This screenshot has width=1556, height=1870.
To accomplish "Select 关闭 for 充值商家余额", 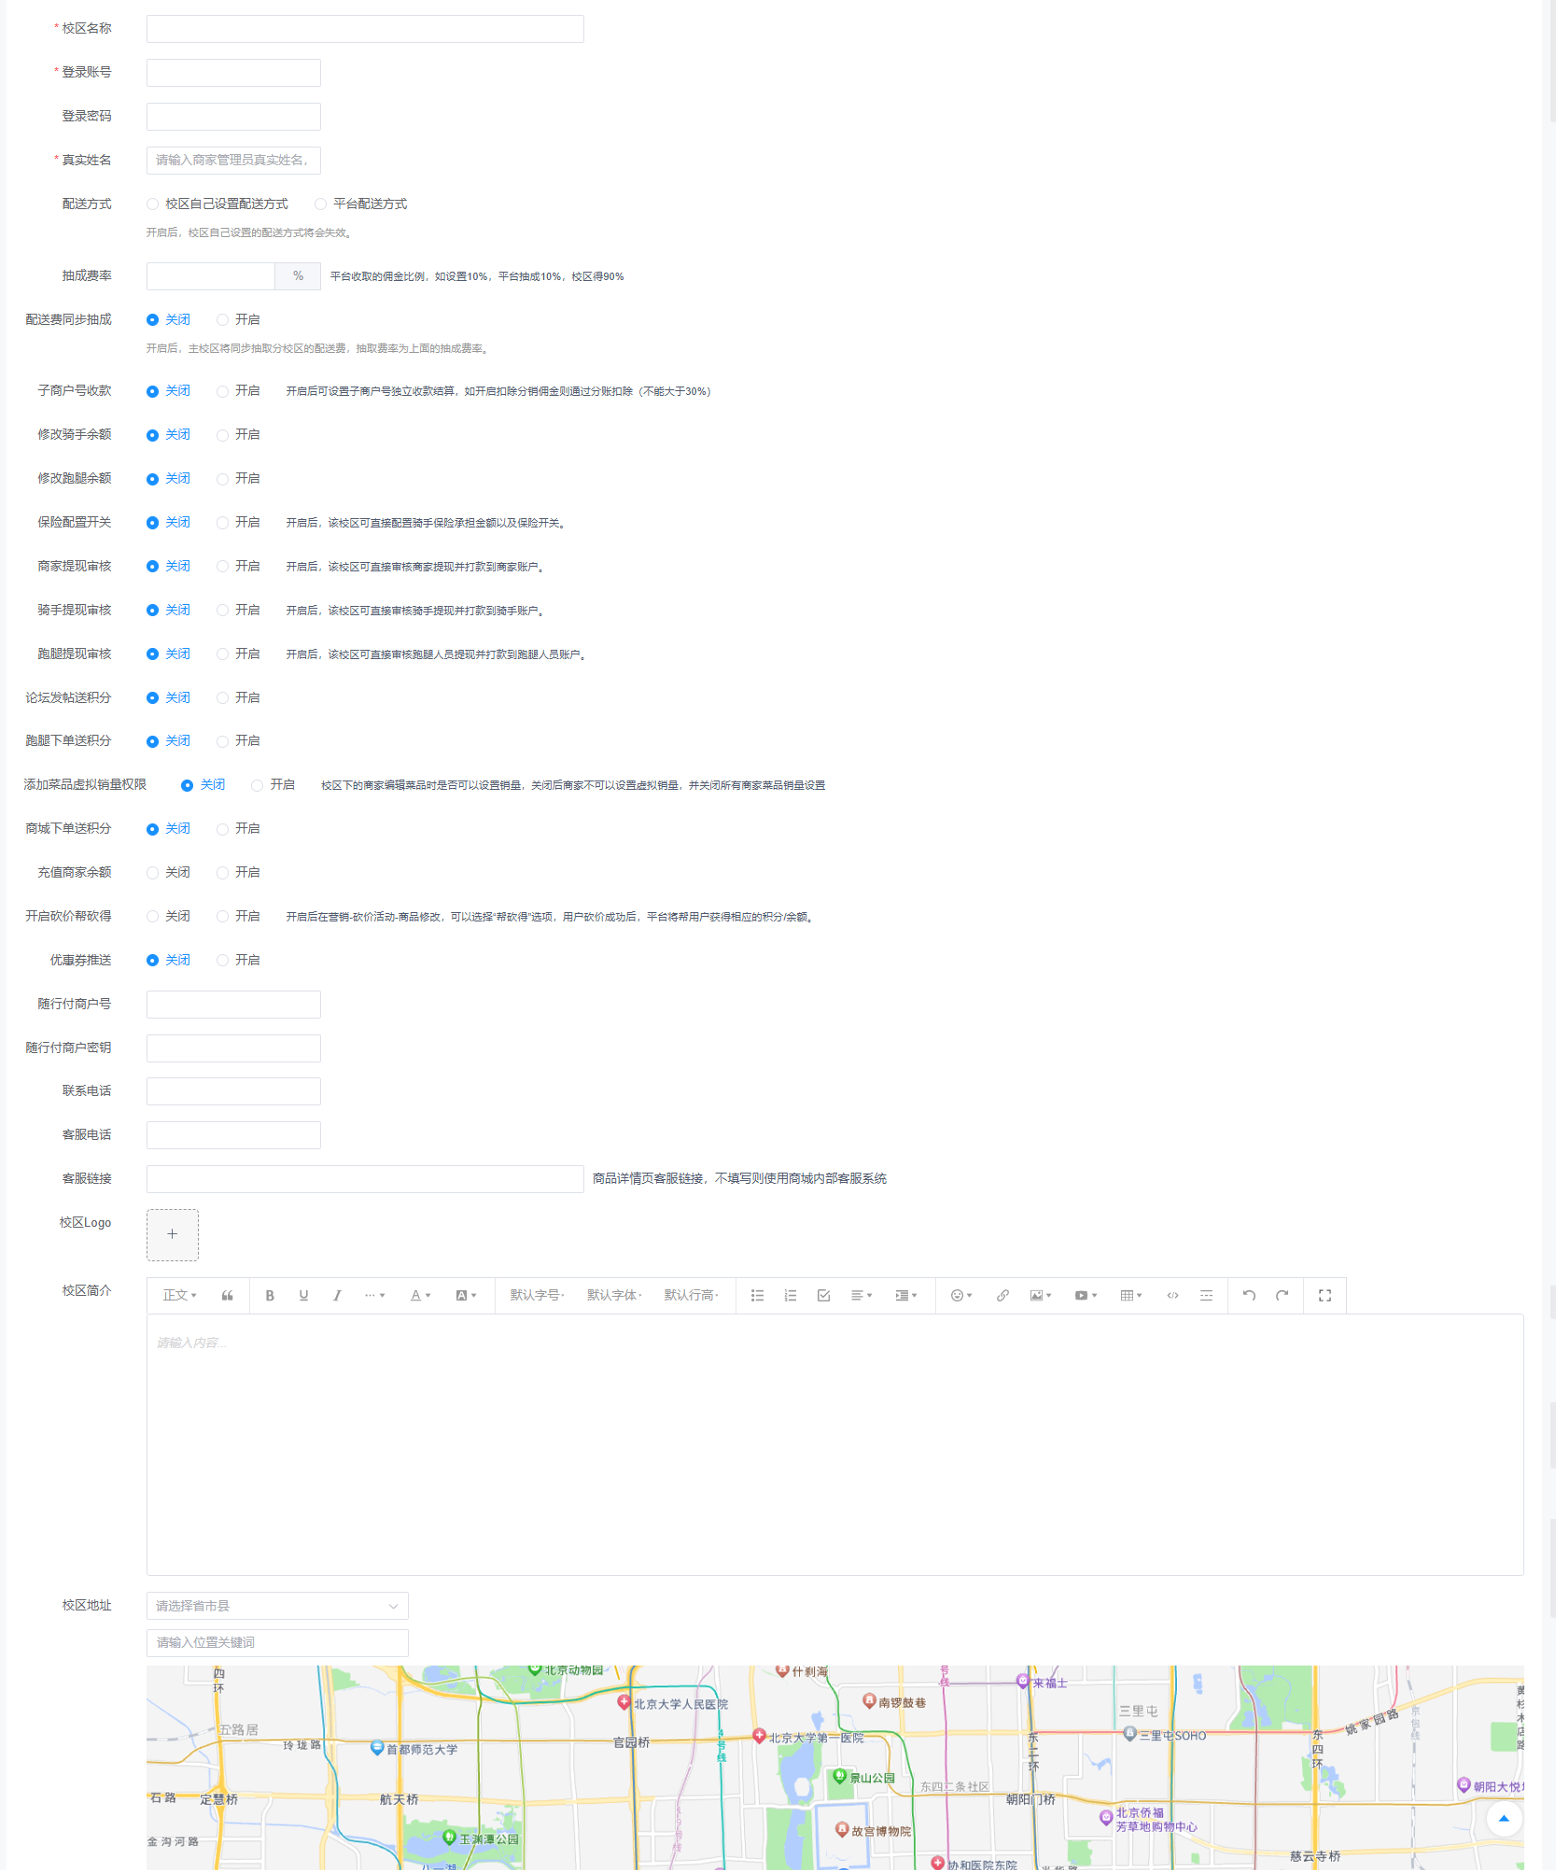I will (x=153, y=873).
